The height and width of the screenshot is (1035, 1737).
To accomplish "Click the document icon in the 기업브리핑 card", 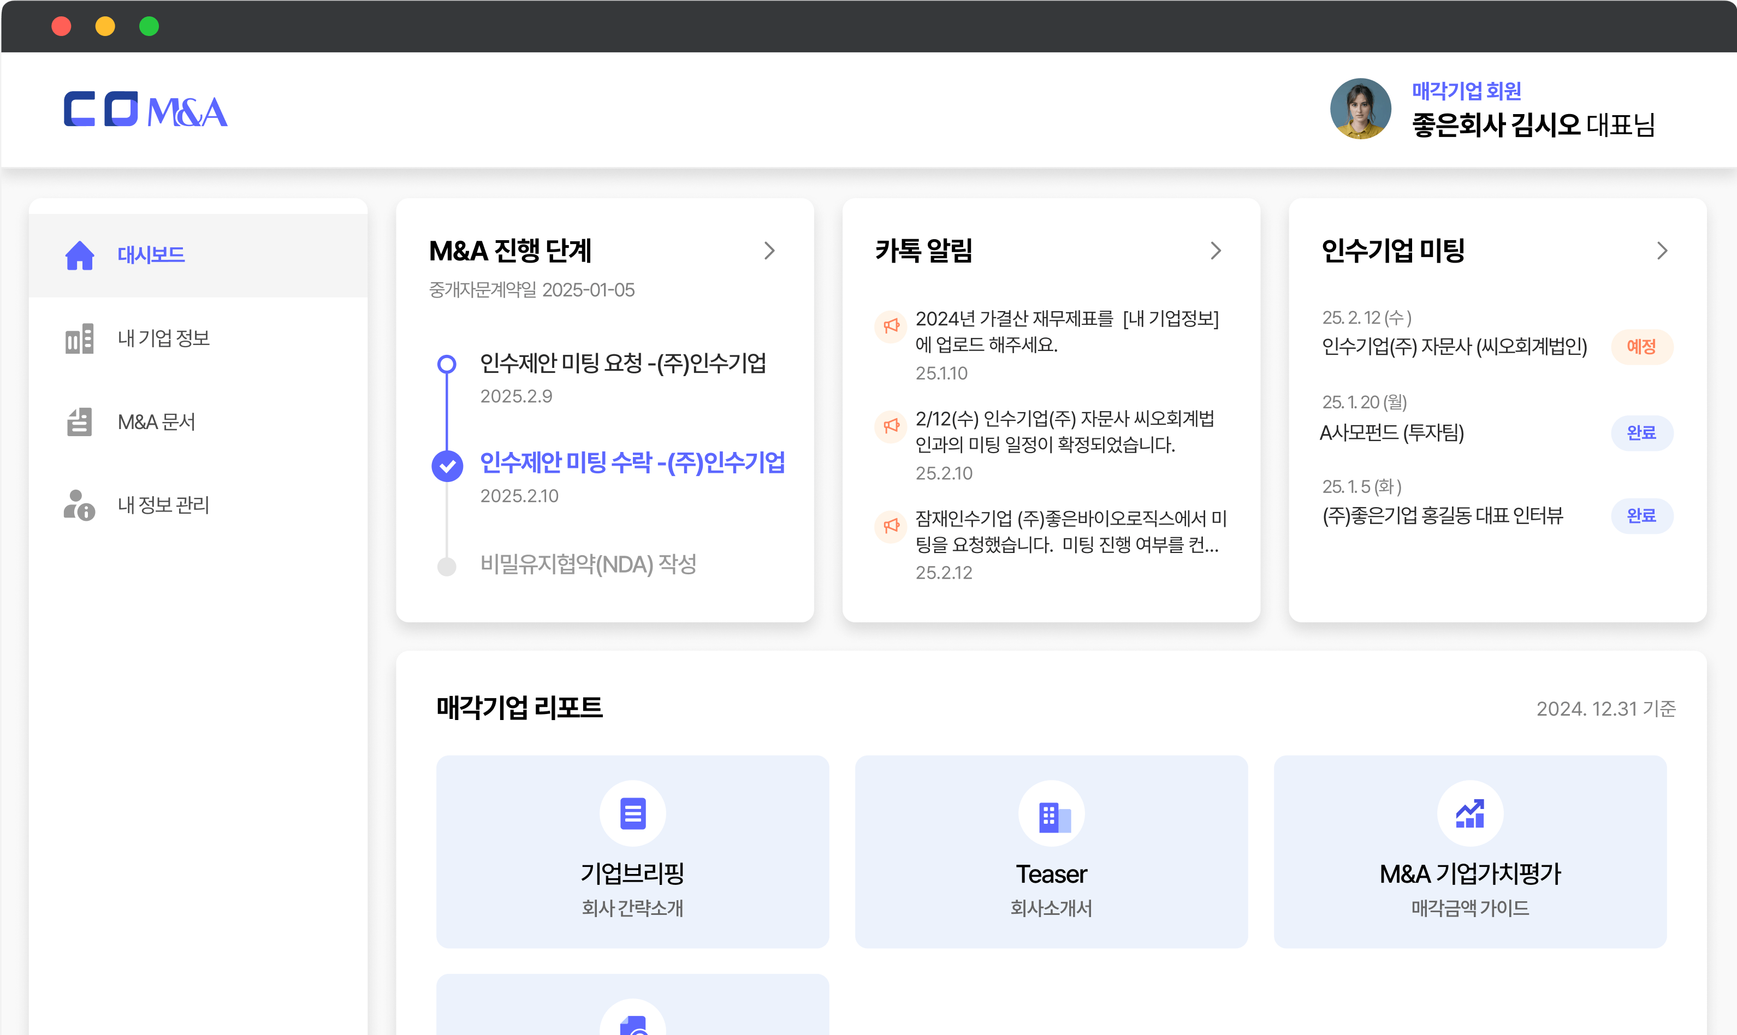I will [x=633, y=813].
